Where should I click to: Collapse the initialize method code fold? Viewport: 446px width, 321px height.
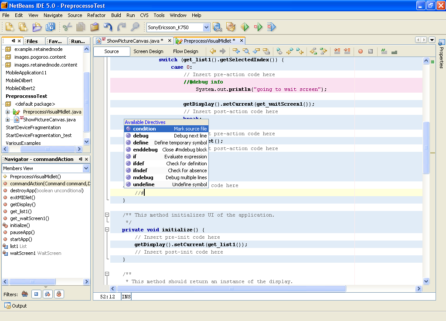point(107,230)
